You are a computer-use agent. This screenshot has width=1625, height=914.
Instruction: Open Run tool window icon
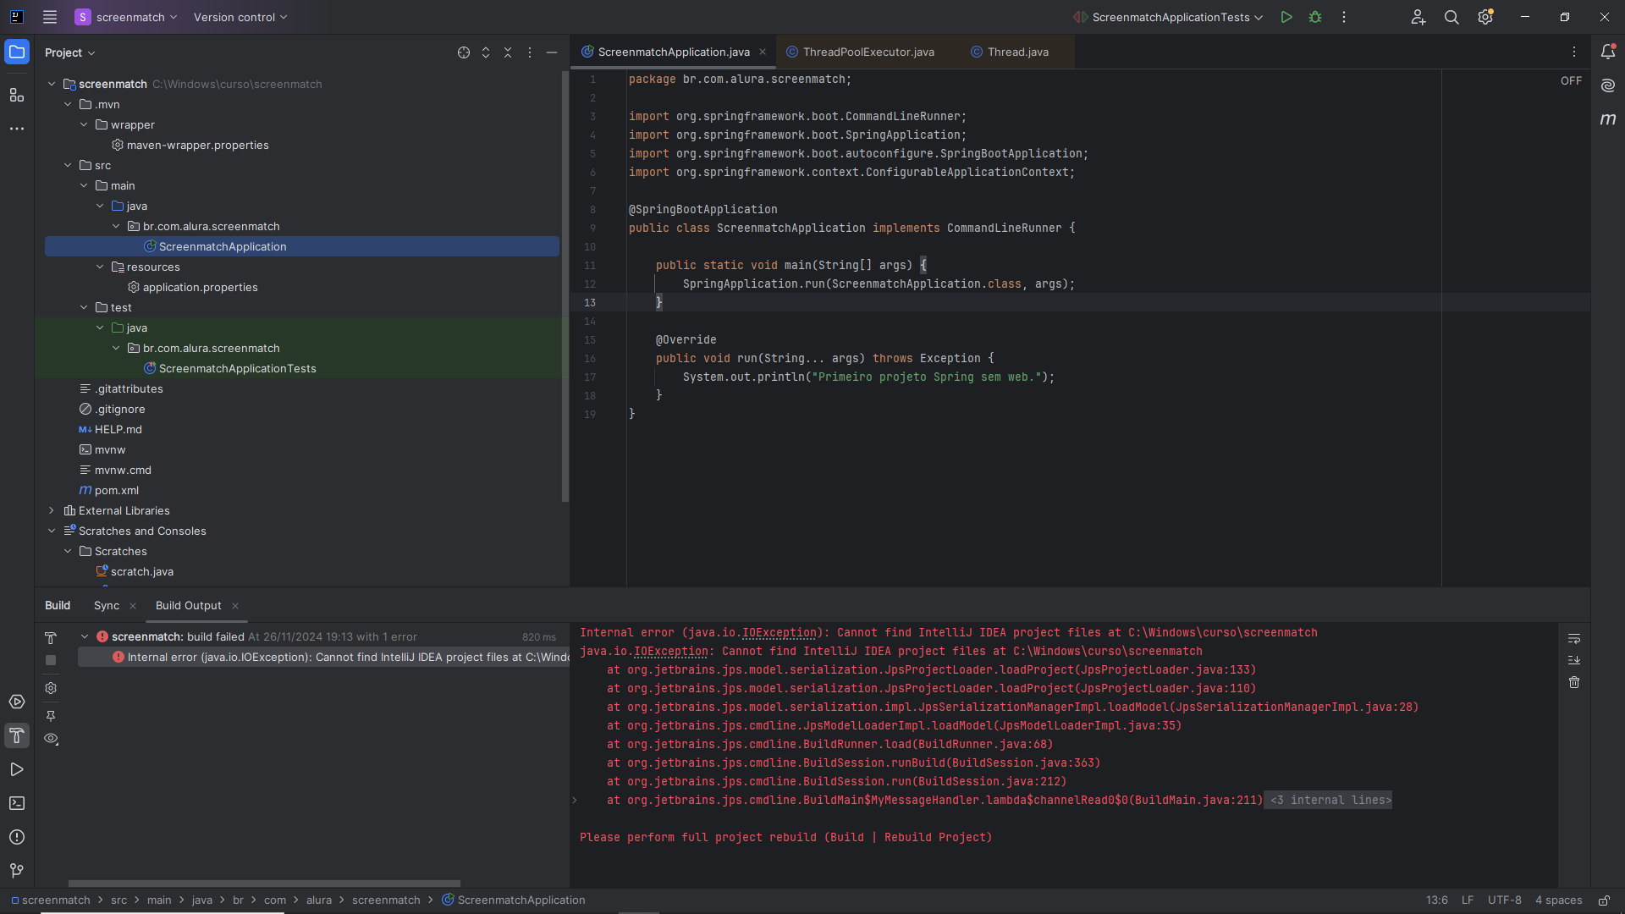[x=17, y=769]
